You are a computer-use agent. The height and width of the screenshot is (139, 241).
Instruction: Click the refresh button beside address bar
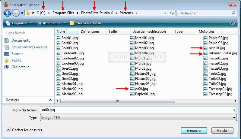172,13
